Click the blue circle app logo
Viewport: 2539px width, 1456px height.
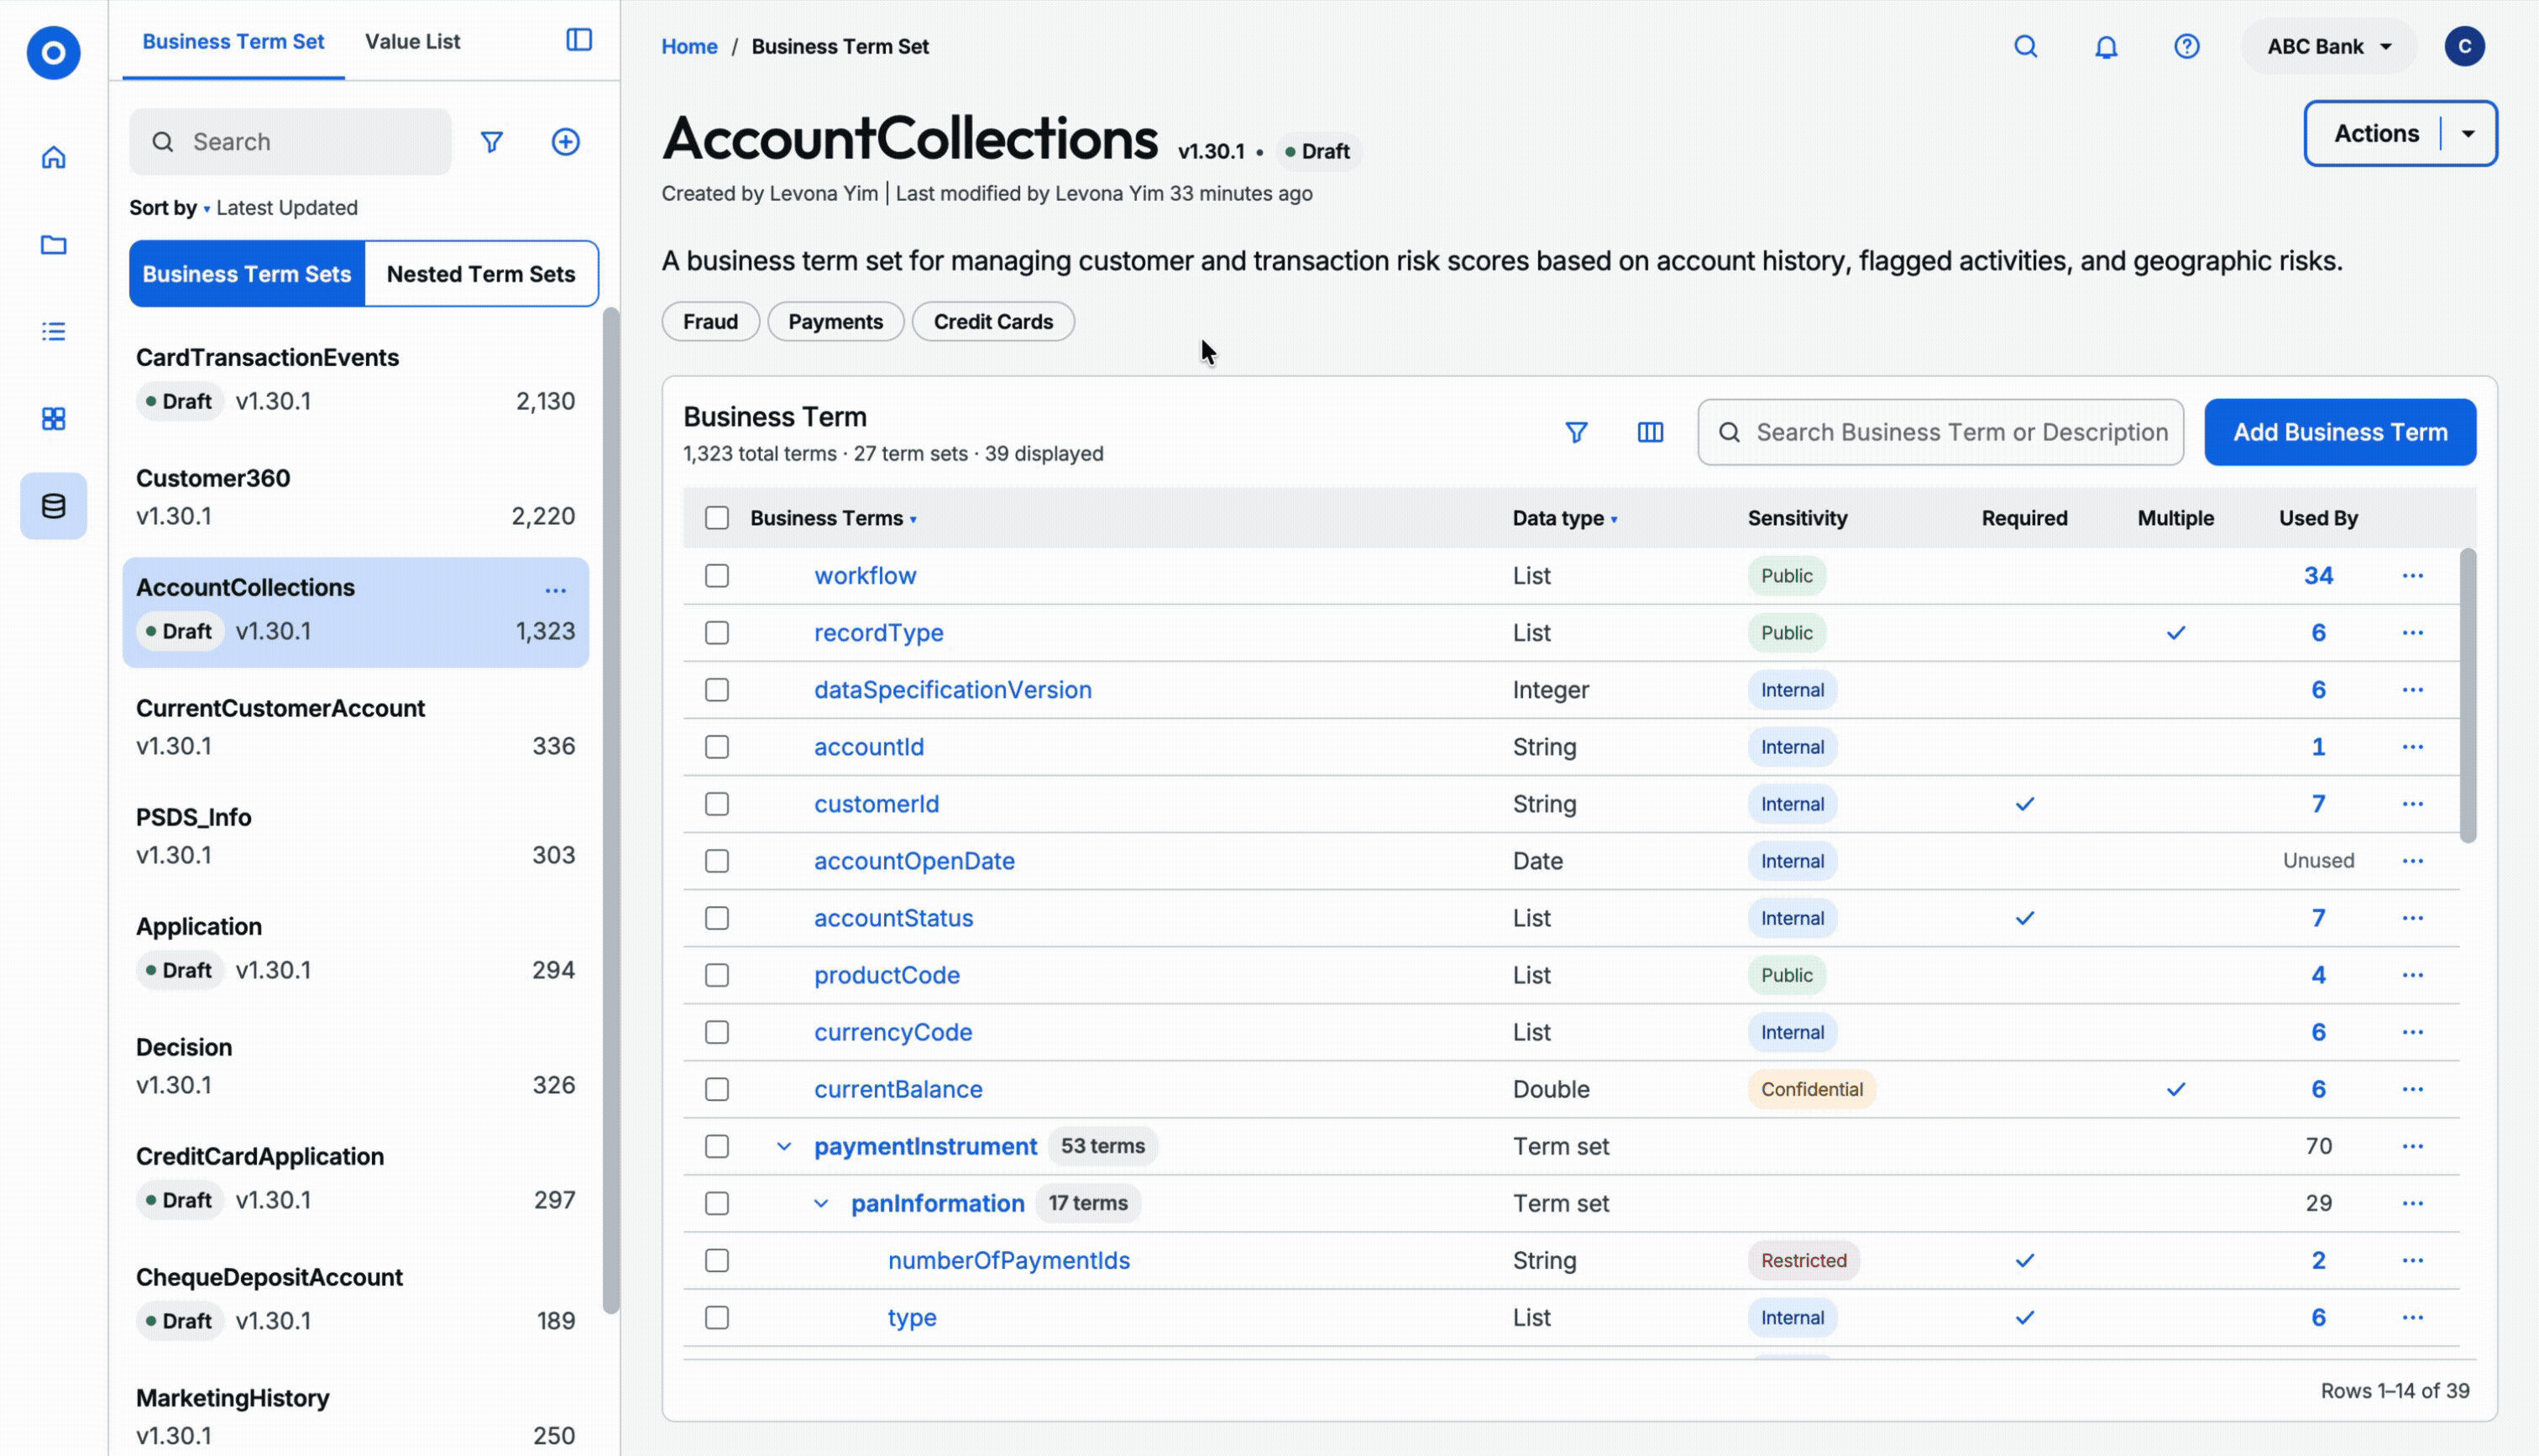point(53,52)
